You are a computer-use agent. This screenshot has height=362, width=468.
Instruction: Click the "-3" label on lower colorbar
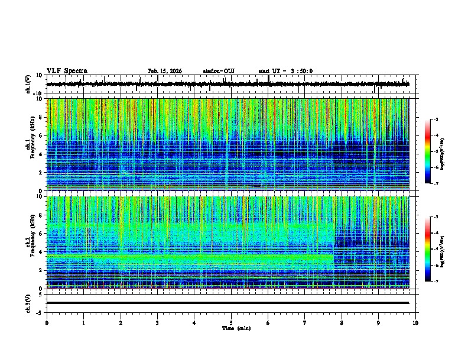pyautogui.click(x=436, y=216)
